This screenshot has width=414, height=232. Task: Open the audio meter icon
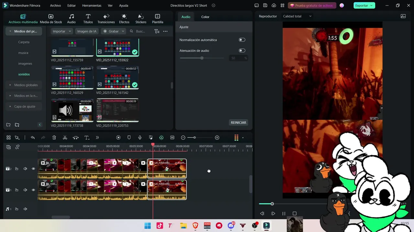[x=236, y=138]
